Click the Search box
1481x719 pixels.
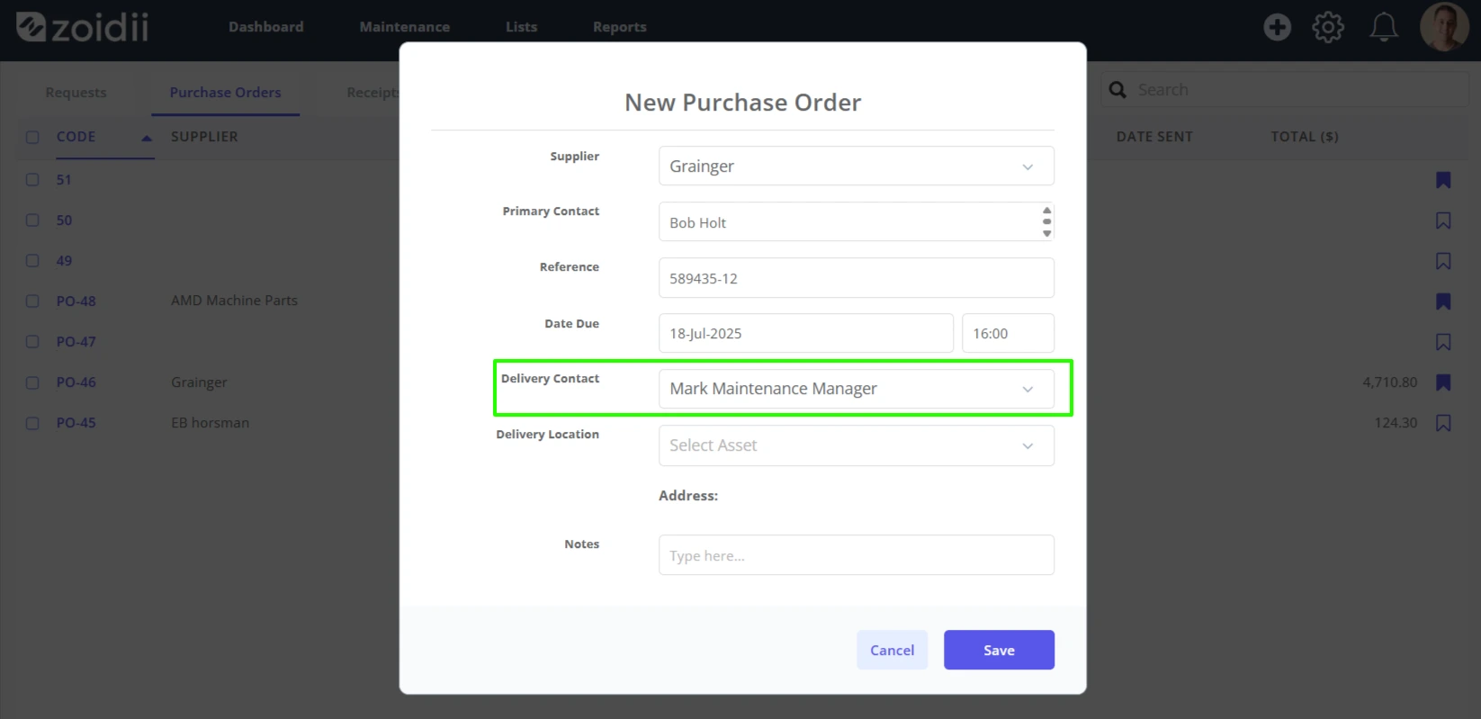point(1284,90)
